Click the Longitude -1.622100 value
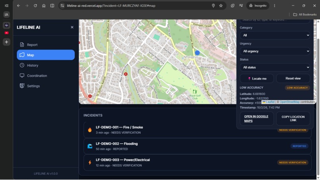This screenshot has height=180, width=320. click(x=262, y=98)
